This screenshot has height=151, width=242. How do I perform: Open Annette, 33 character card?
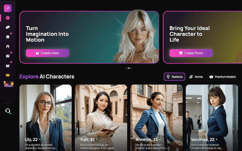(x=156, y=118)
